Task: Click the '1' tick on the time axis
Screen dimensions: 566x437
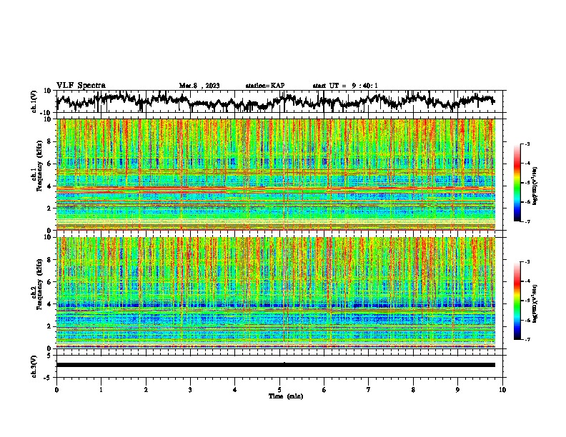Action: pyautogui.click(x=101, y=390)
